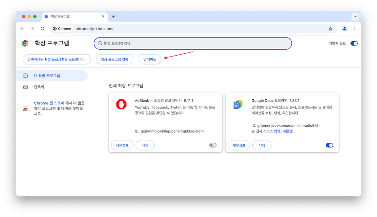Click the magnifier icon in search box

click(x=100, y=43)
